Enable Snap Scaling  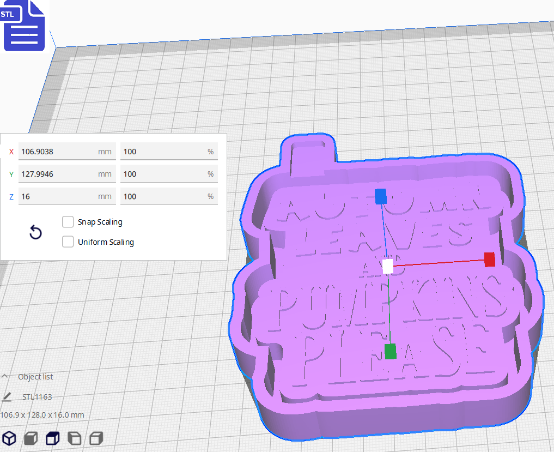tap(68, 222)
